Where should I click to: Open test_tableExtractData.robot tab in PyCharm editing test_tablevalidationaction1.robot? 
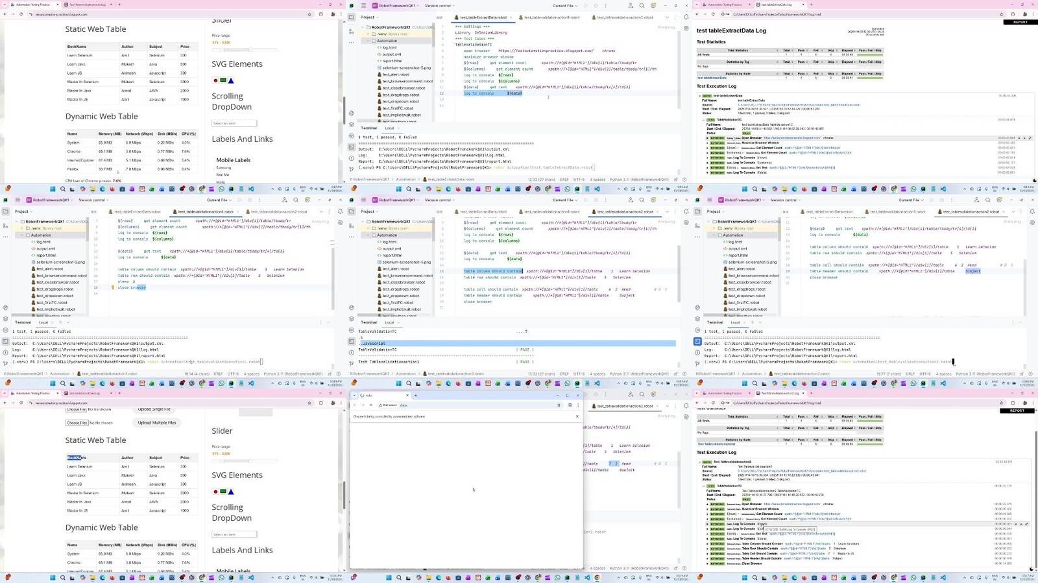[134, 211]
